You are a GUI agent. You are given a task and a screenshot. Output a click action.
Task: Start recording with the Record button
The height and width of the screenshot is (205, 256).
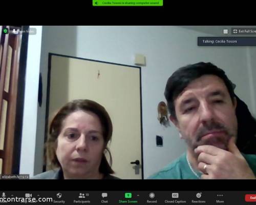152,198
